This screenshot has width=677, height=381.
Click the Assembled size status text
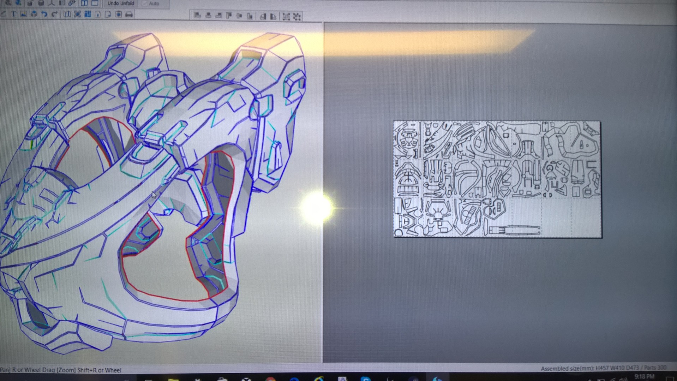click(x=604, y=368)
